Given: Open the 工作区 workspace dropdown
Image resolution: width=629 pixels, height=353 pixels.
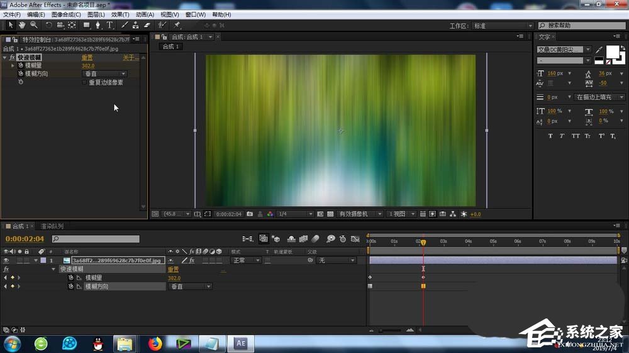Looking at the screenshot, I should (503, 26).
